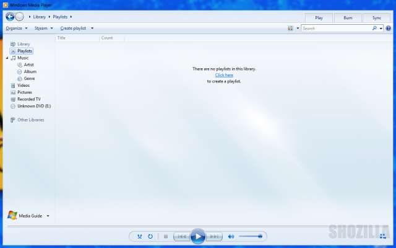Click the seek progress bar
The width and height of the screenshot is (396, 248).
(x=198, y=226)
